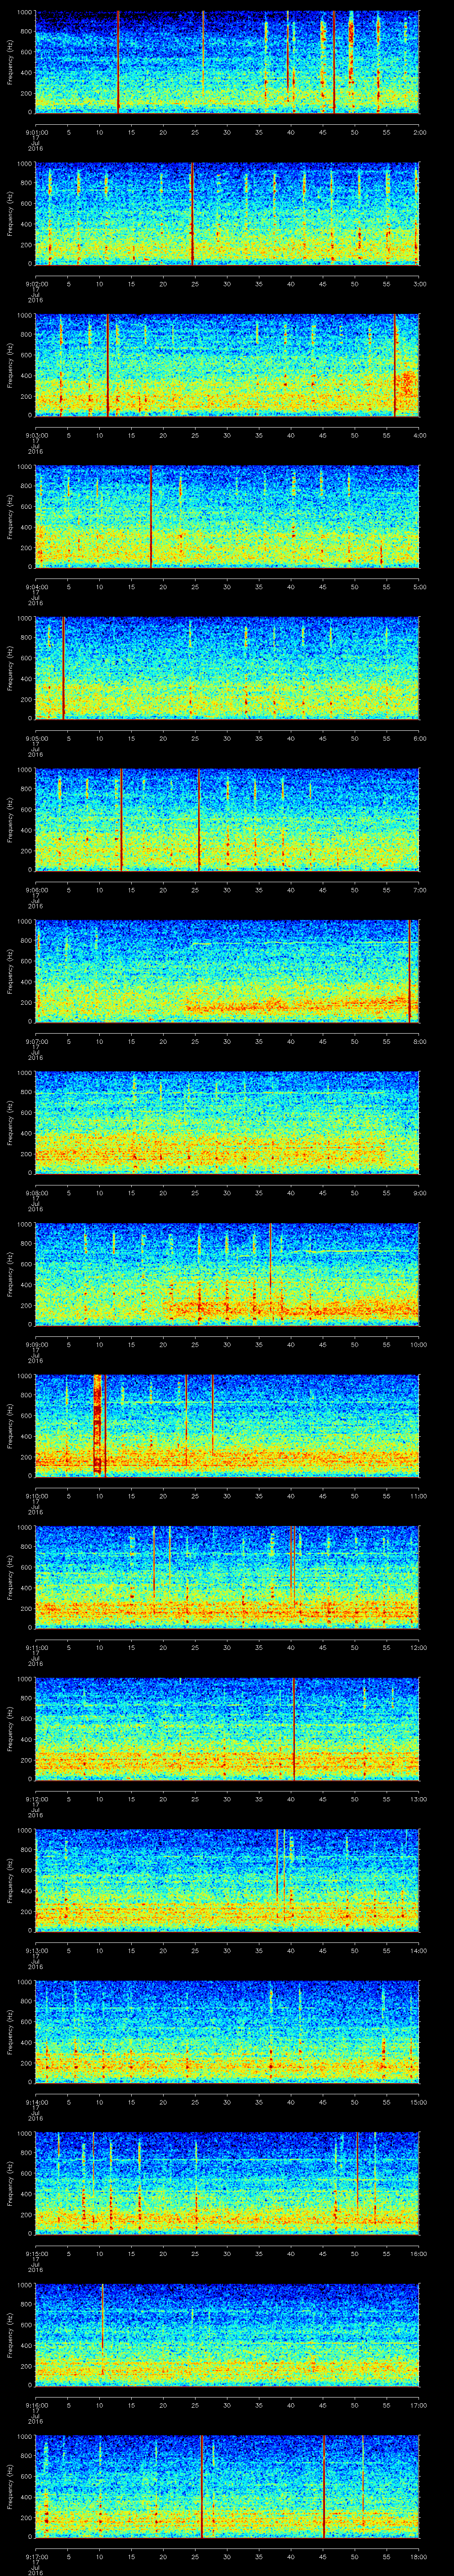454x2576 pixels.
Task: Select the '9:12:00' time axis label
Action: [x=36, y=1799]
